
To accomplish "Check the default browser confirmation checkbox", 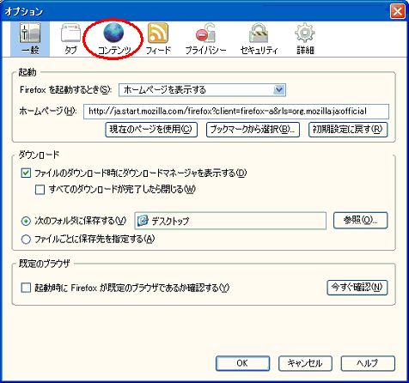I will point(26,288).
